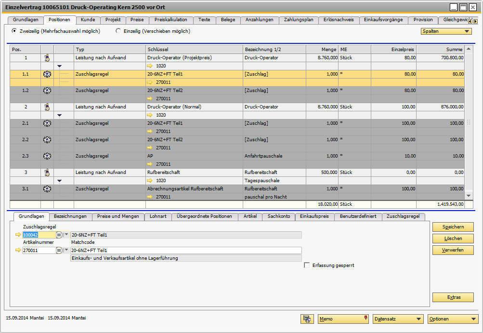Select the Einzeilig radio option

(x=118, y=31)
